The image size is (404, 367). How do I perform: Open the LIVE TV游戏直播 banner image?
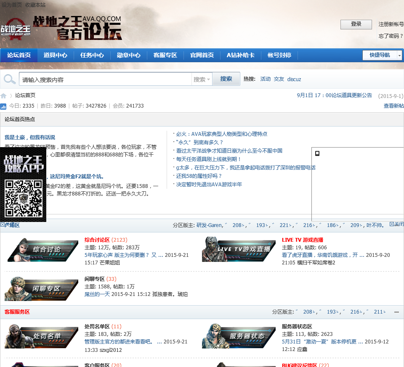(x=239, y=249)
